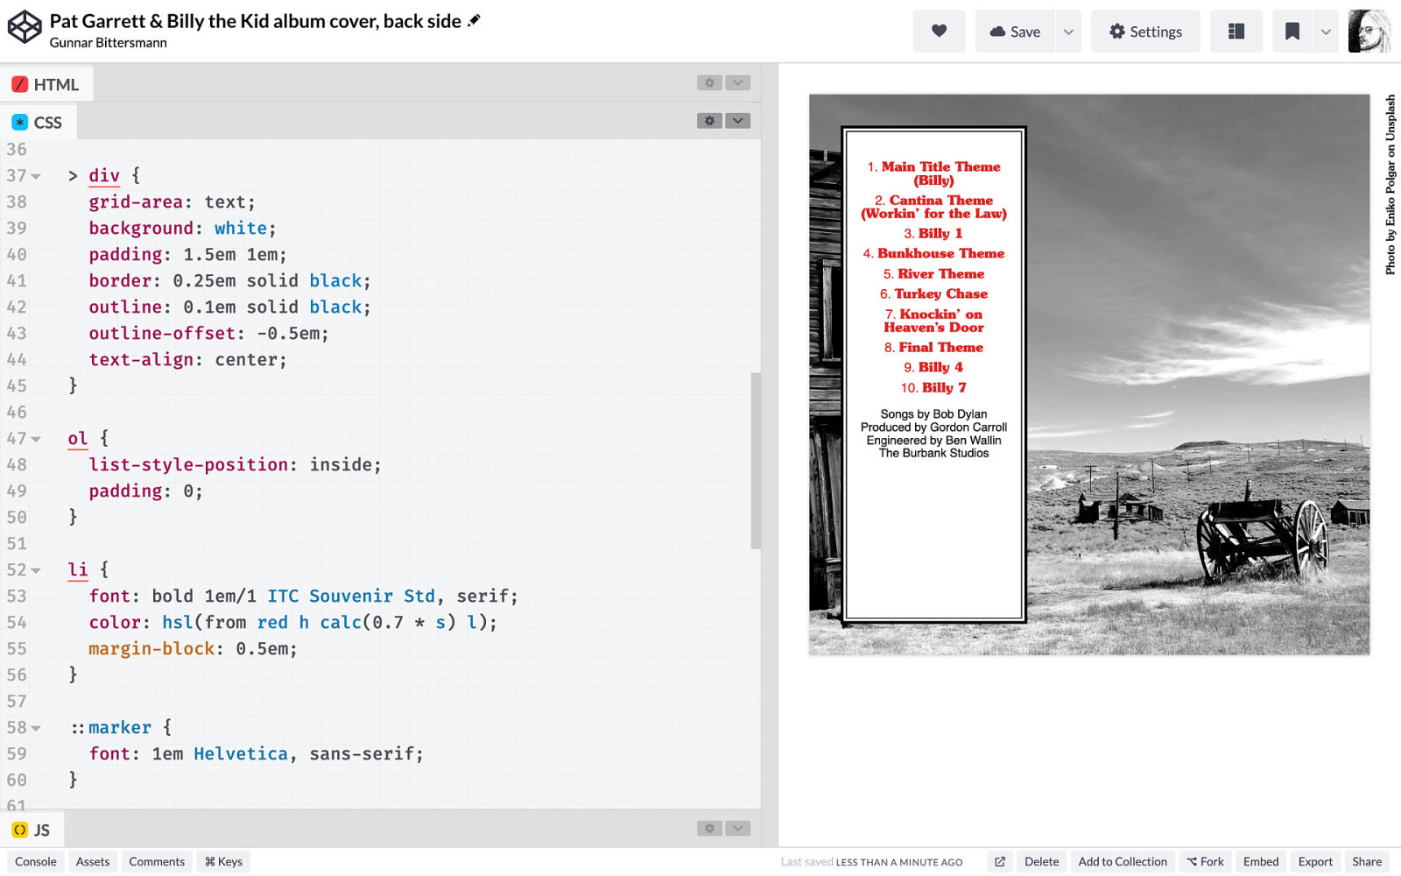Open the JS editor settings gear

[709, 829]
